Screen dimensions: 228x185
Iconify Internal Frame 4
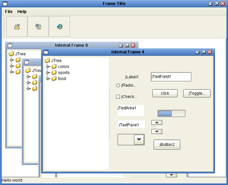(197, 52)
